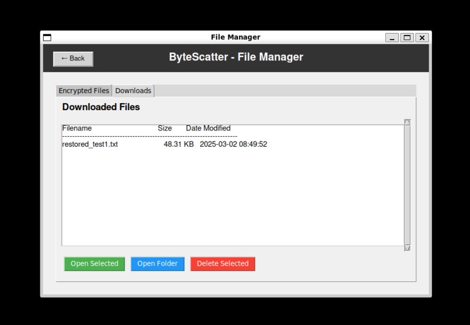Minimize the File Manager window

(x=392, y=38)
